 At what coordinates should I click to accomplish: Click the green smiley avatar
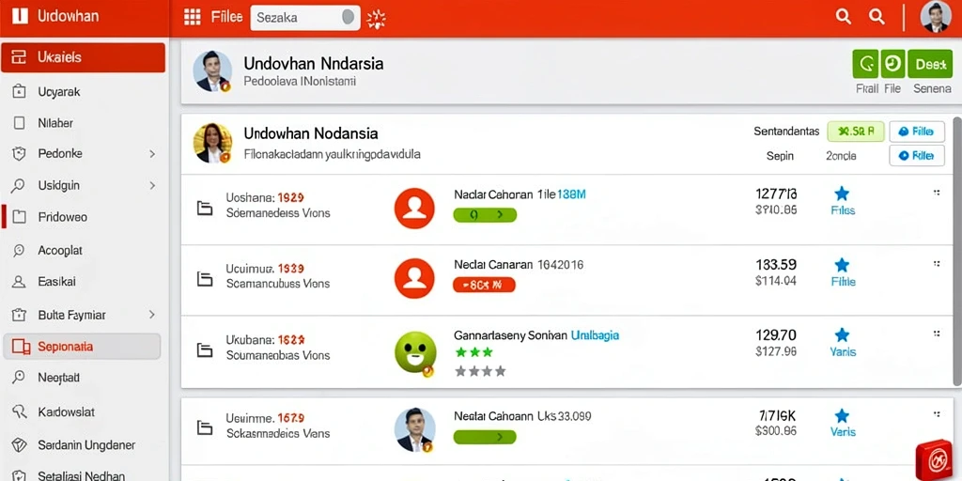point(415,352)
